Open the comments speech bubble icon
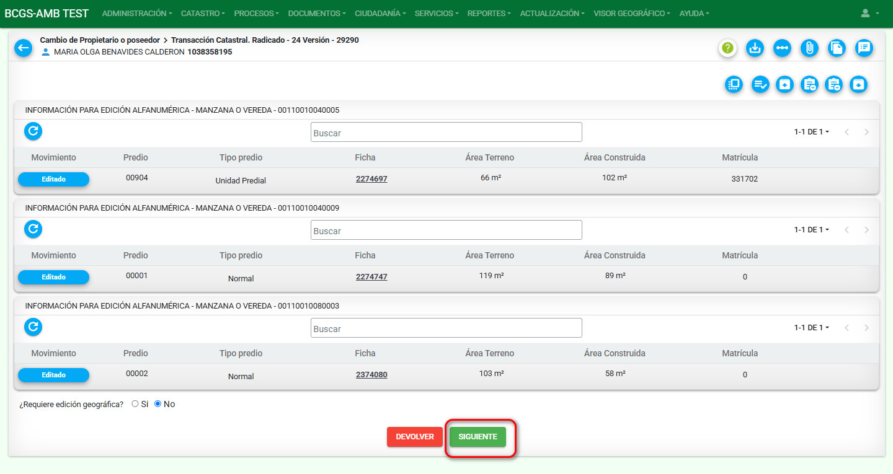This screenshot has width=893, height=474. pos(864,48)
